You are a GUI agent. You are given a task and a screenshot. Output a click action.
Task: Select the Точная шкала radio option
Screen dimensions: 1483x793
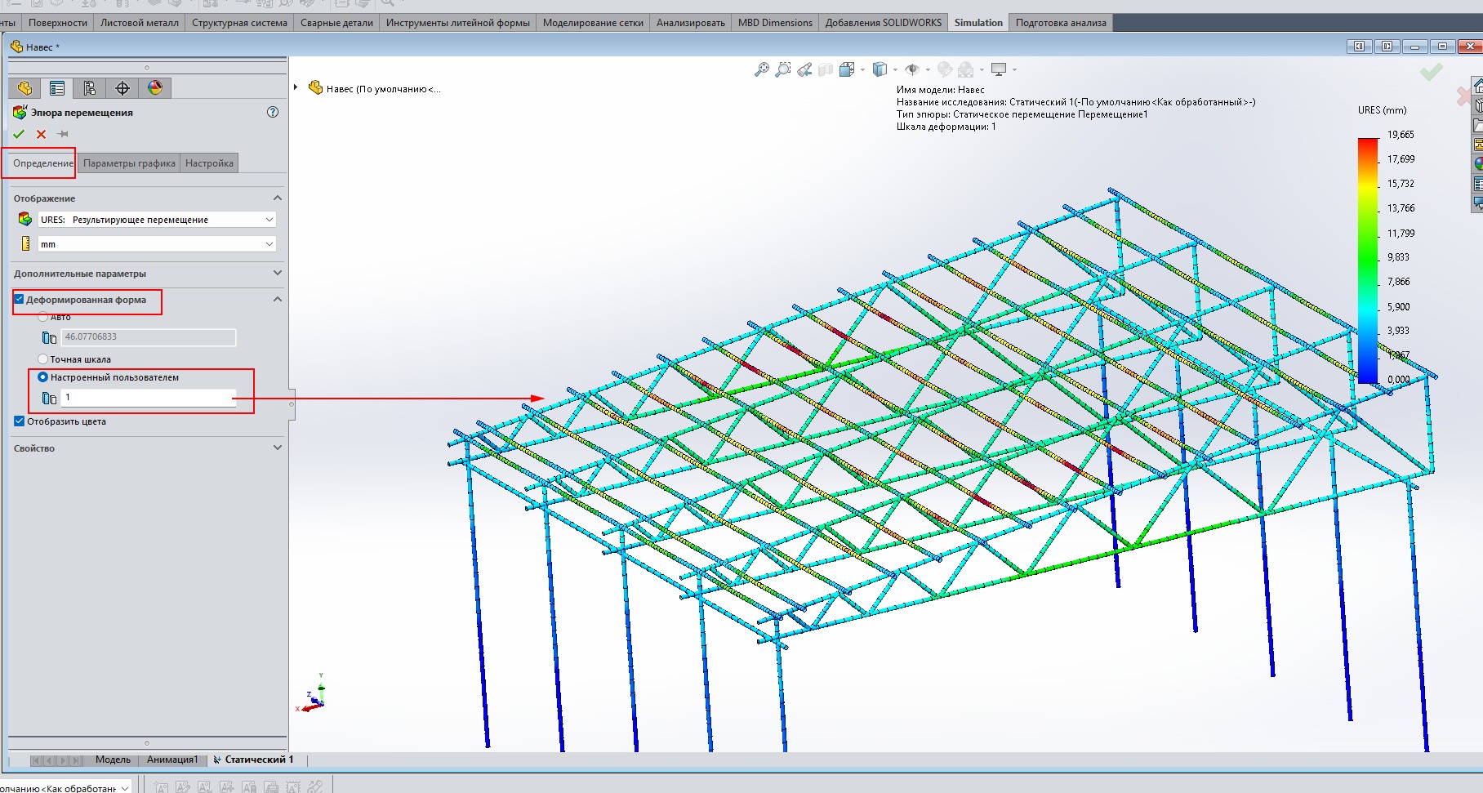[x=43, y=359]
